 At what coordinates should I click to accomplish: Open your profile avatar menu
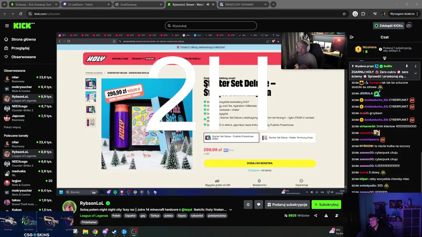coord(409,26)
